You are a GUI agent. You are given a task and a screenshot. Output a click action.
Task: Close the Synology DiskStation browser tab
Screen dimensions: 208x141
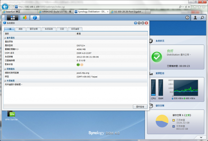(x=108, y=12)
